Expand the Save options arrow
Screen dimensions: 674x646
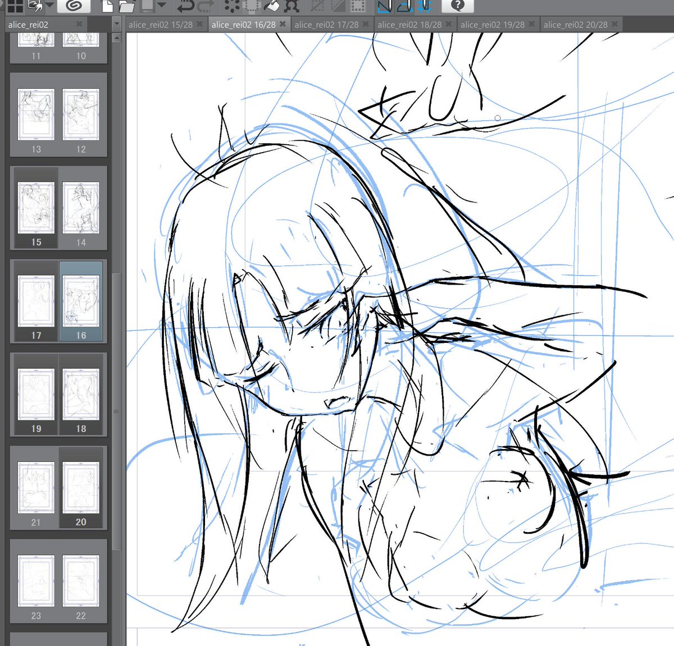pyautogui.click(x=162, y=6)
